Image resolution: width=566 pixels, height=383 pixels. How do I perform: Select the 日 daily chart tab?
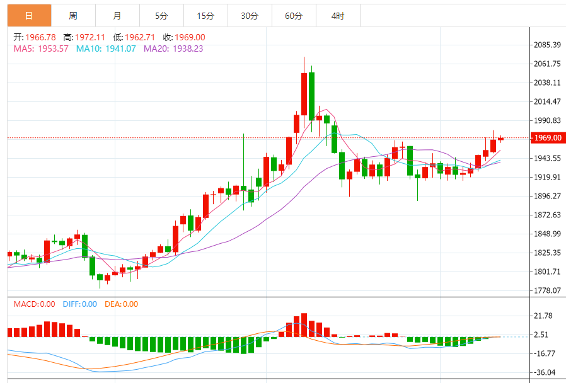pos(29,16)
